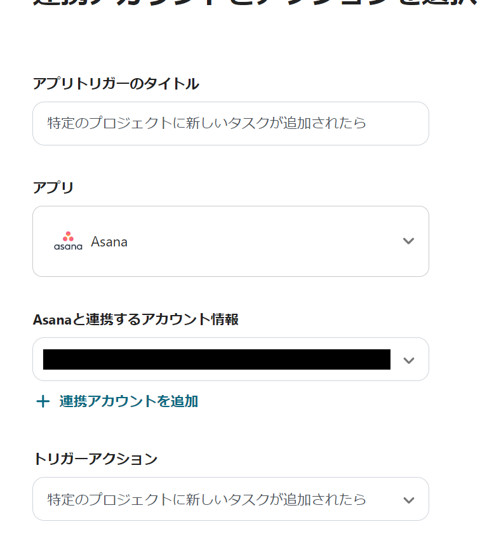Click the plus icon beside 連携アカウントを追加
This screenshot has width=487, height=550.
(43, 401)
